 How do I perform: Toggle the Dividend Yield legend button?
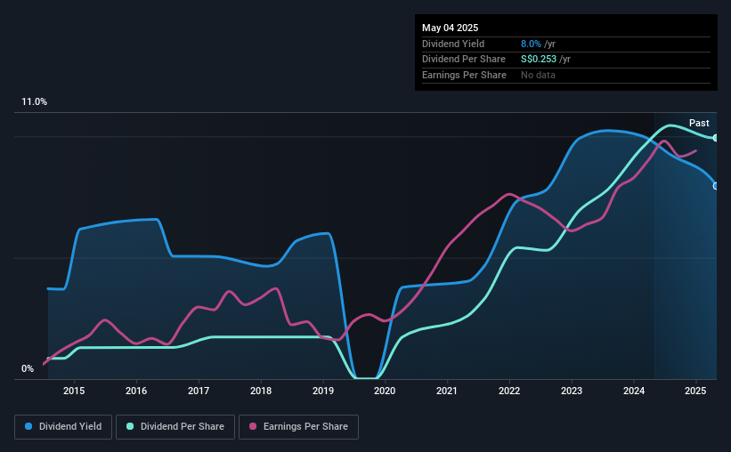63,427
